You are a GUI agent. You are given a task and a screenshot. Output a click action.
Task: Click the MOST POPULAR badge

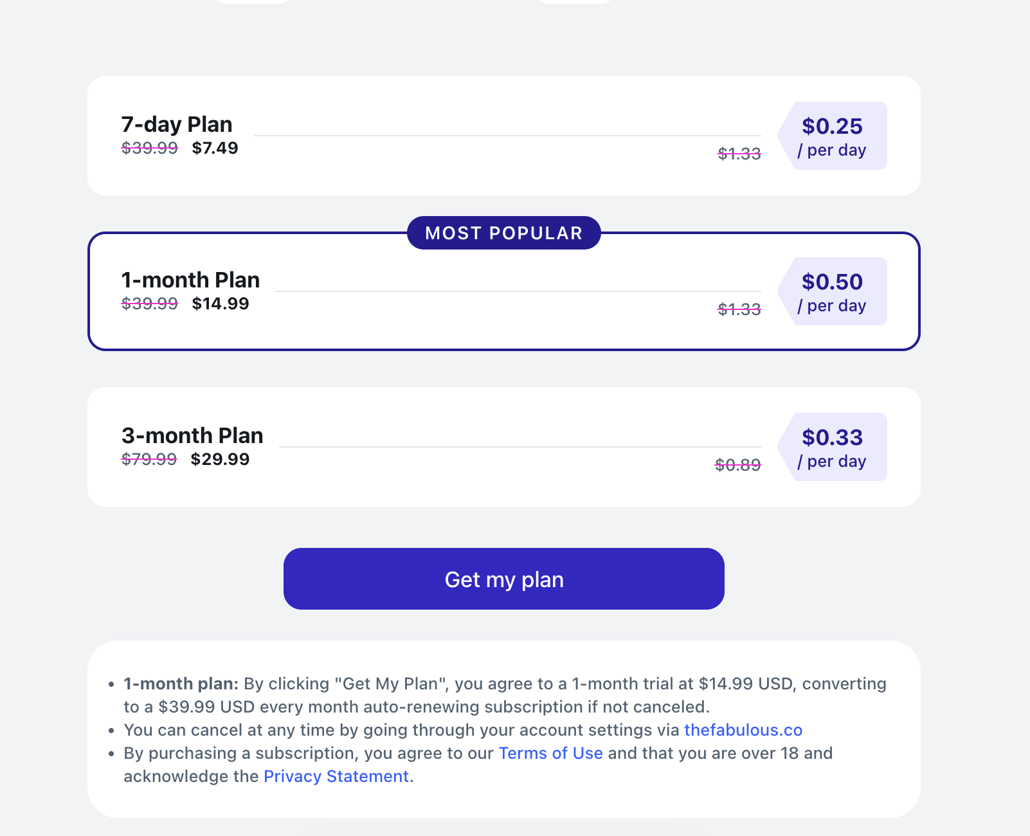[x=503, y=233]
